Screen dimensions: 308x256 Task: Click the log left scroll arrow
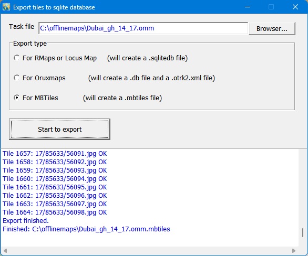pos(5,251)
